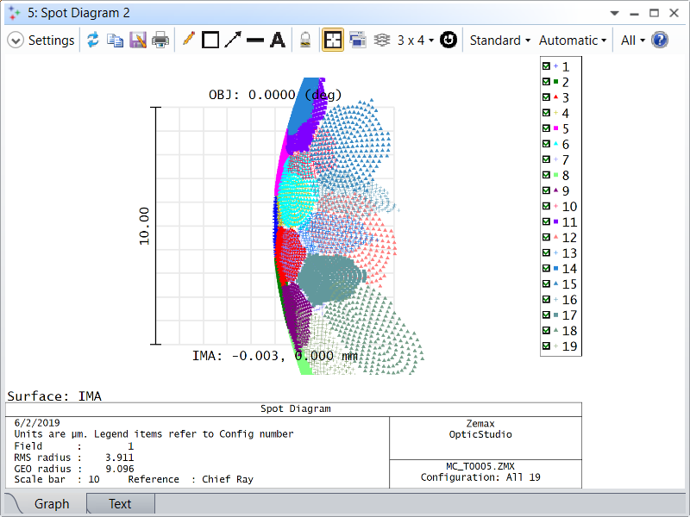Screen dimensions: 690x517
Task: Select the arrow draw tool
Action: pos(233,40)
